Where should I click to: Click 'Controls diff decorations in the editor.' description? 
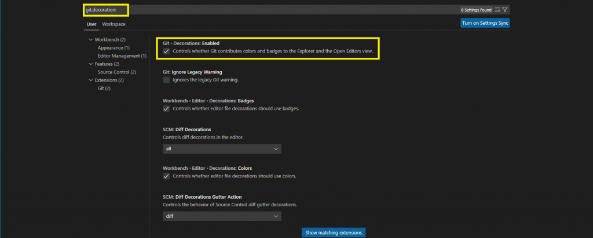click(x=203, y=137)
